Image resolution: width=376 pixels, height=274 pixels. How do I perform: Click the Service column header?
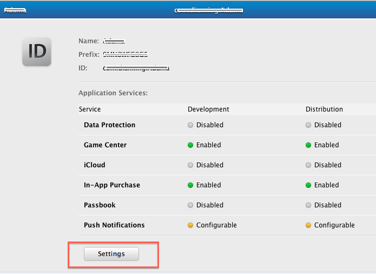click(x=90, y=109)
